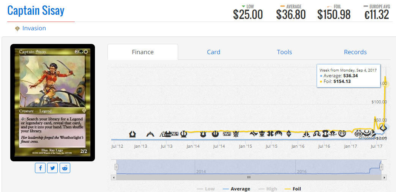Click the M14 set release marker on chart

pyautogui.click(x=175, y=134)
